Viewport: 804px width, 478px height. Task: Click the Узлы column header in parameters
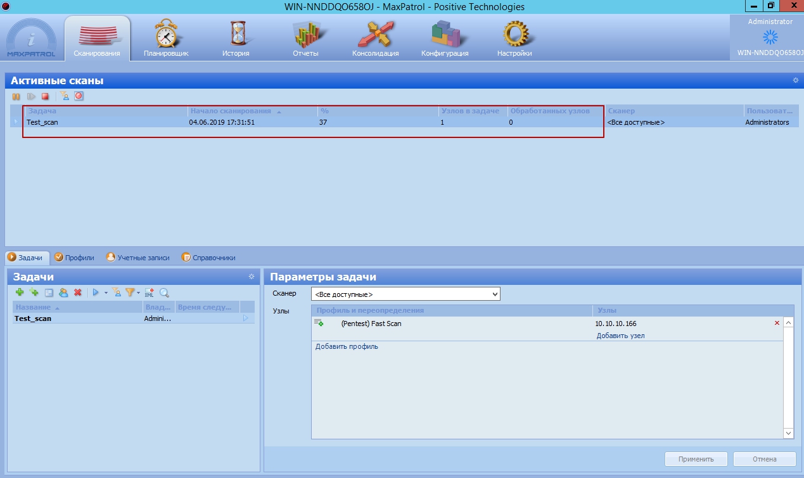pyautogui.click(x=693, y=310)
